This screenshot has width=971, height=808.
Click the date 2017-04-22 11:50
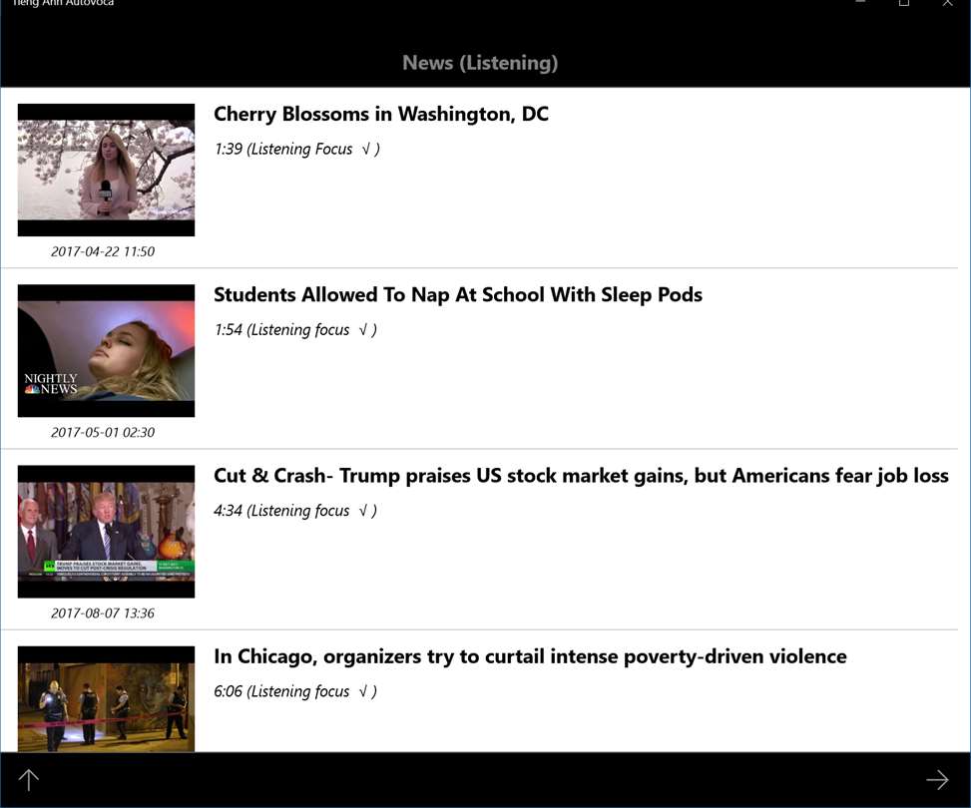(x=103, y=251)
